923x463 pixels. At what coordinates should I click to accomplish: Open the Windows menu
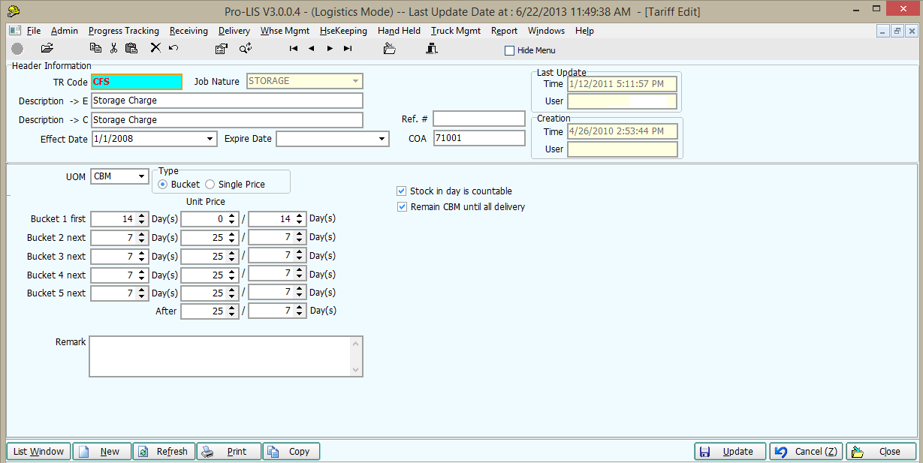[x=546, y=31]
